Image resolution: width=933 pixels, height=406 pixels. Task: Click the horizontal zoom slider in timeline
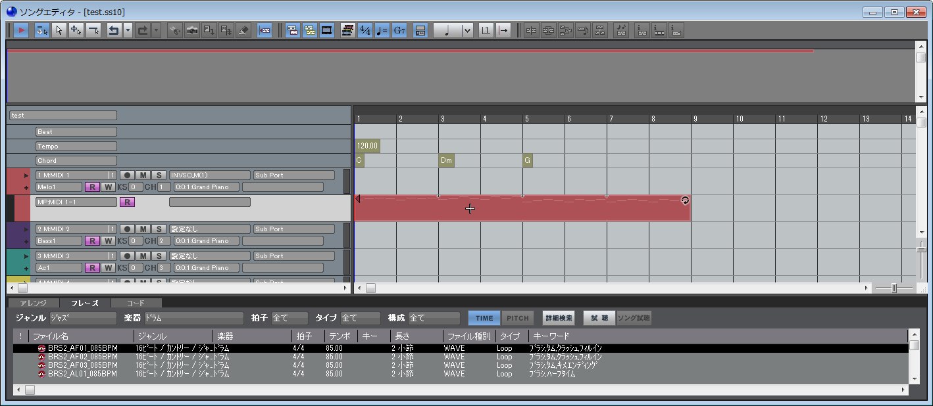[894, 288]
